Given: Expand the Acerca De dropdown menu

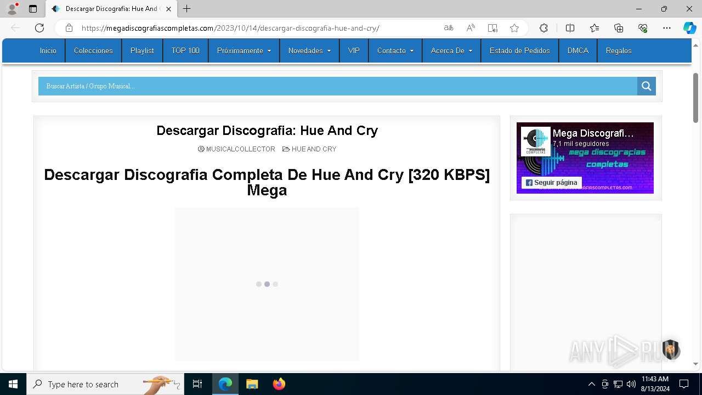Looking at the screenshot, I should pyautogui.click(x=451, y=50).
